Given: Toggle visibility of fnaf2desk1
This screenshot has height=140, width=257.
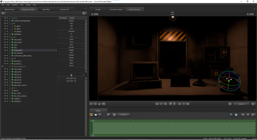Looking at the screenshot, I should click(5, 34).
